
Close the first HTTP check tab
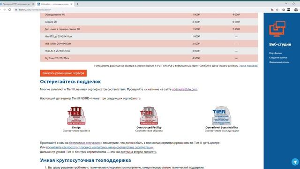click(x=33, y=4)
